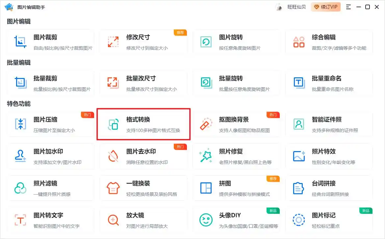Open the 智能证件照 ID photo maker

pos(329,124)
